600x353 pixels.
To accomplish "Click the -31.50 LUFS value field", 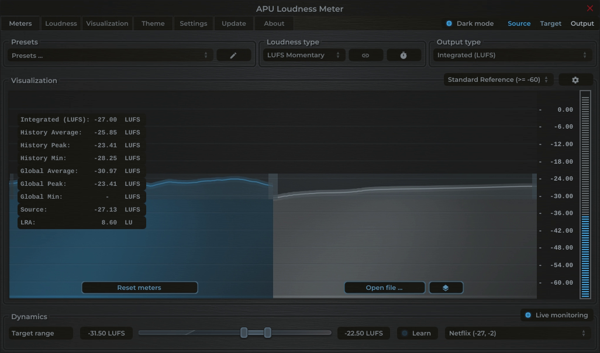I will coord(106,333).
